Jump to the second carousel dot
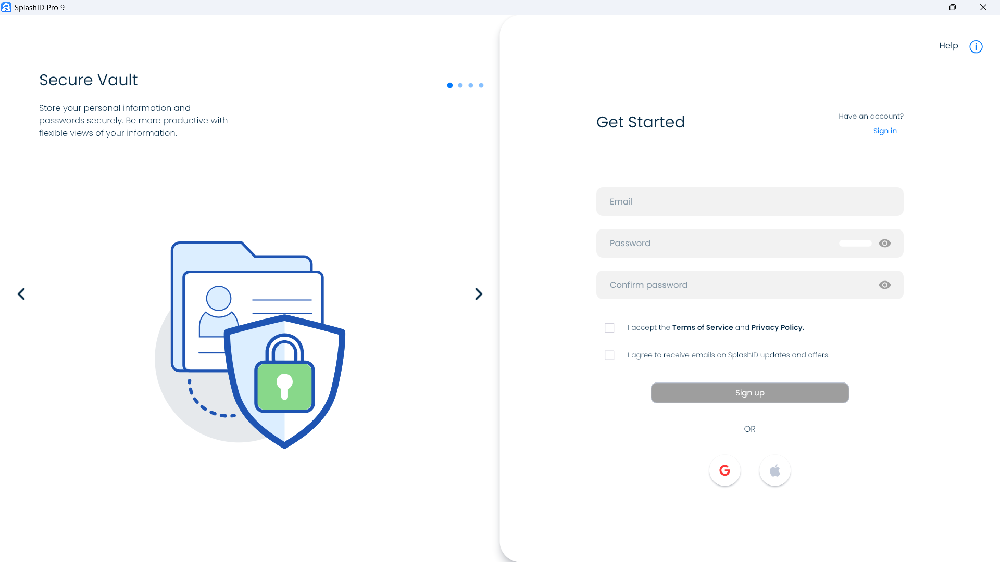Image resolution: width=1000 pixels, height=562 pixels. (460, 85)
